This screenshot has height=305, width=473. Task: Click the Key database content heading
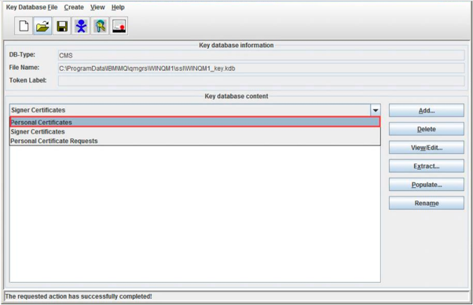click(x=236, y=96)
